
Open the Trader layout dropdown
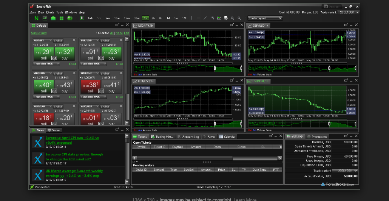(x=265, y=18)
